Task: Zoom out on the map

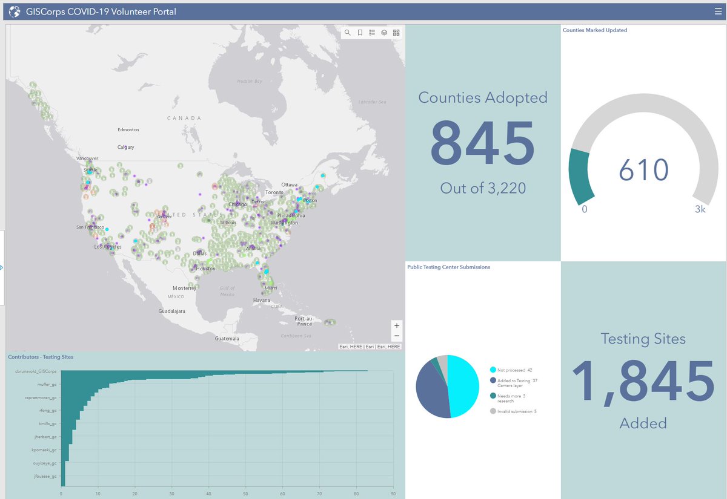Action: [x=397, y=336]
